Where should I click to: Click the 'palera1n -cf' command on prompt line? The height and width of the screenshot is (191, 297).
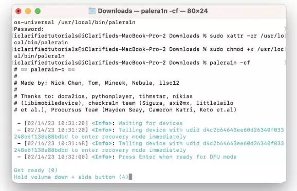coord(230,63)
